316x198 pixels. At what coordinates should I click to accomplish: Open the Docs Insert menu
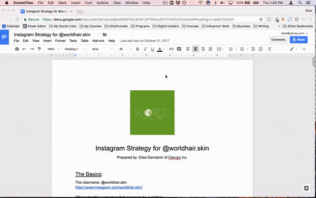pyautogui.click(x=47, y=41)
